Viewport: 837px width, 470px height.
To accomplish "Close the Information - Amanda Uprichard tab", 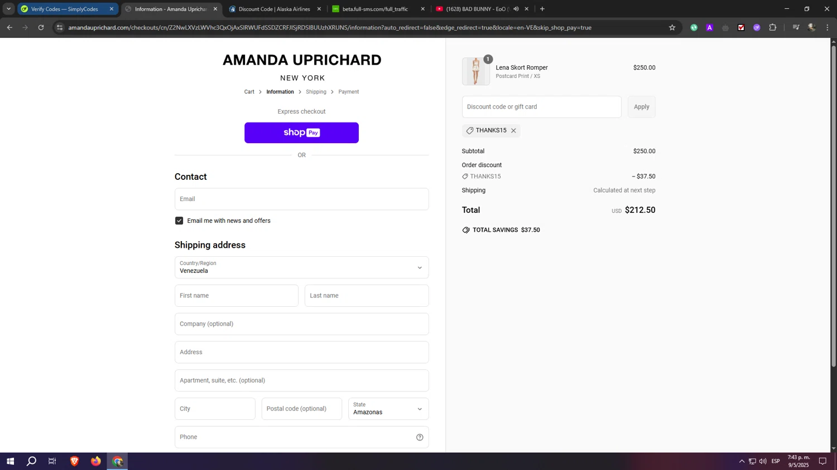I will coord(215,9).
